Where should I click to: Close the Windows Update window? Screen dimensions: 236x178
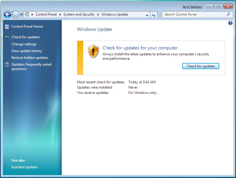coord(228,6)
